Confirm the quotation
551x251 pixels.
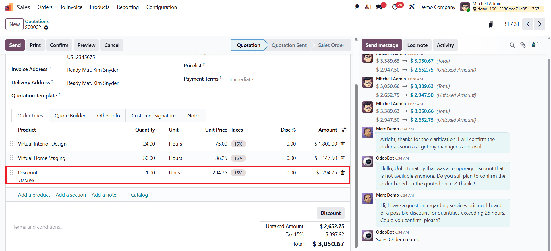59,45
